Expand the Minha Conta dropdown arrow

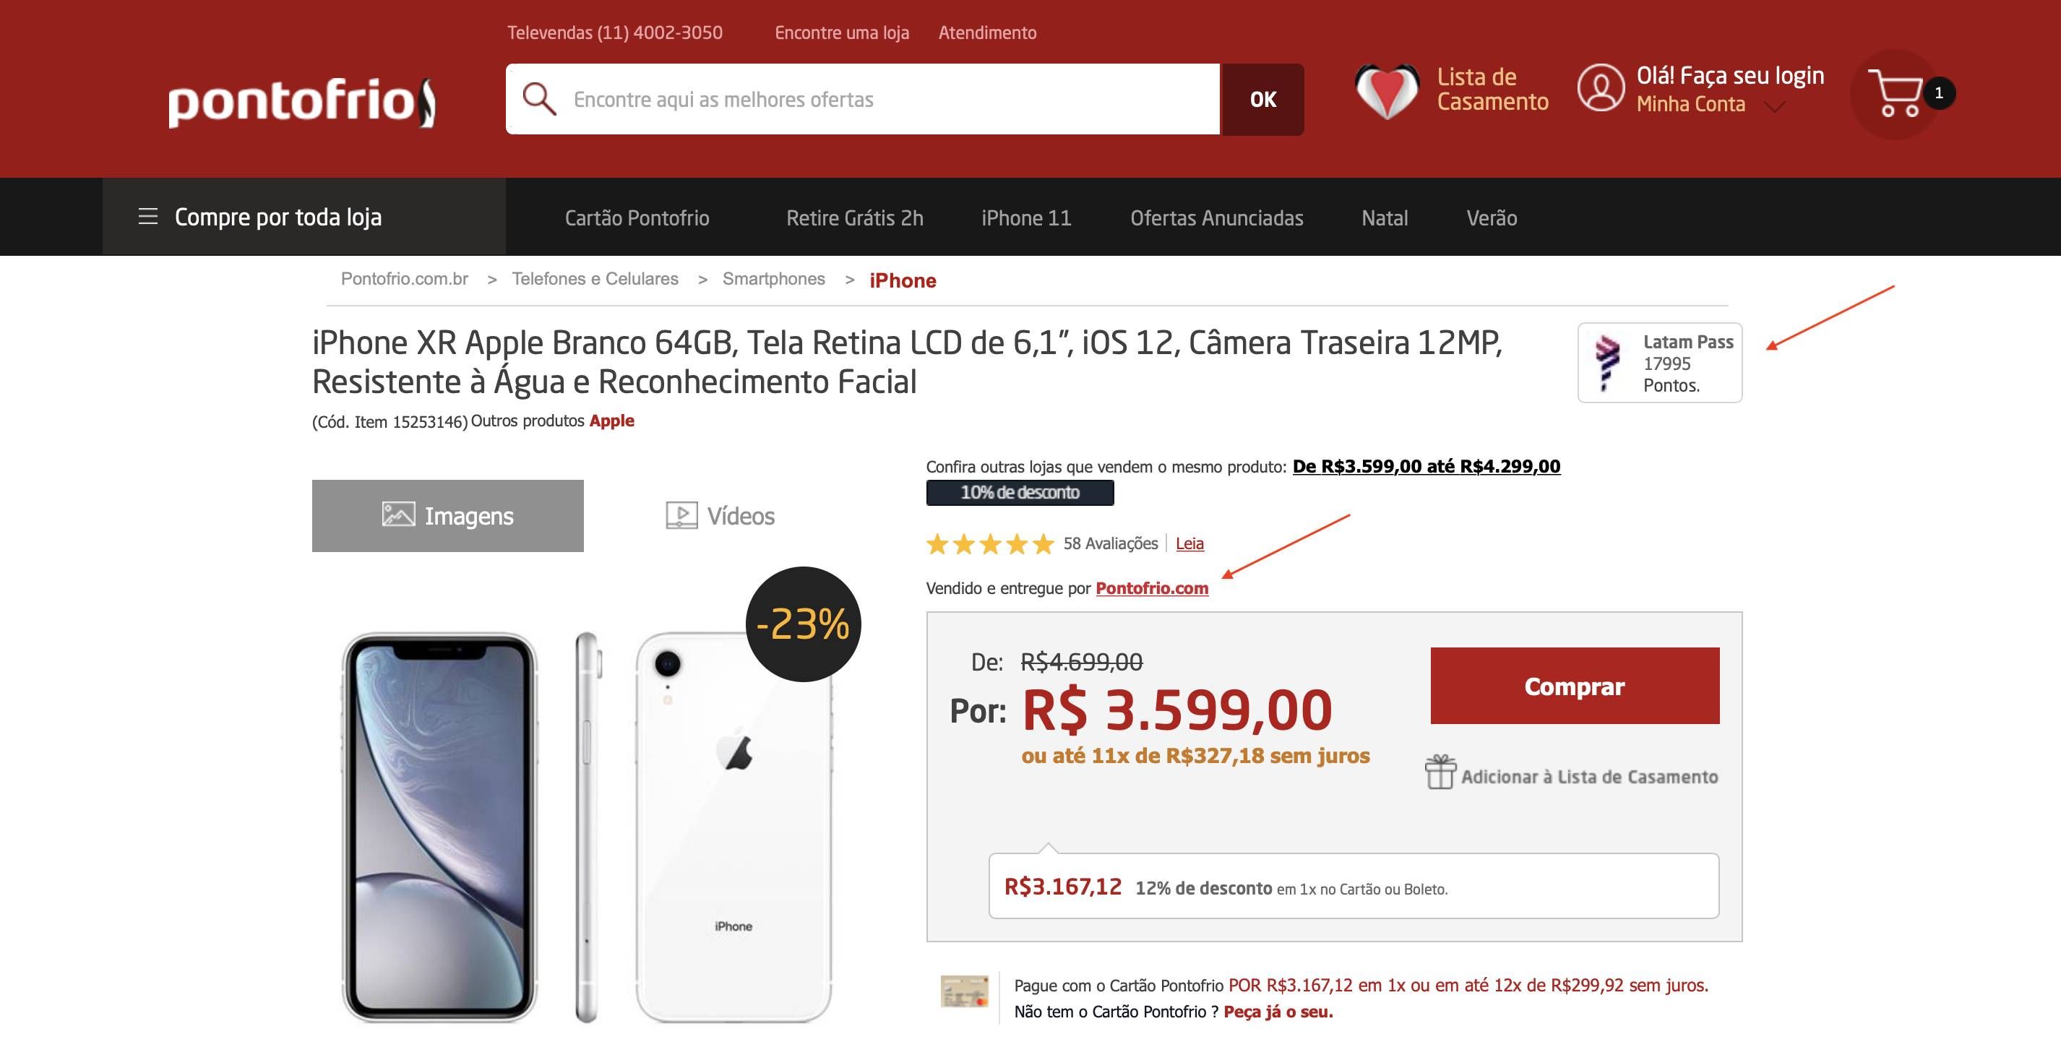pyautogui.click(x=1774, y=106)
